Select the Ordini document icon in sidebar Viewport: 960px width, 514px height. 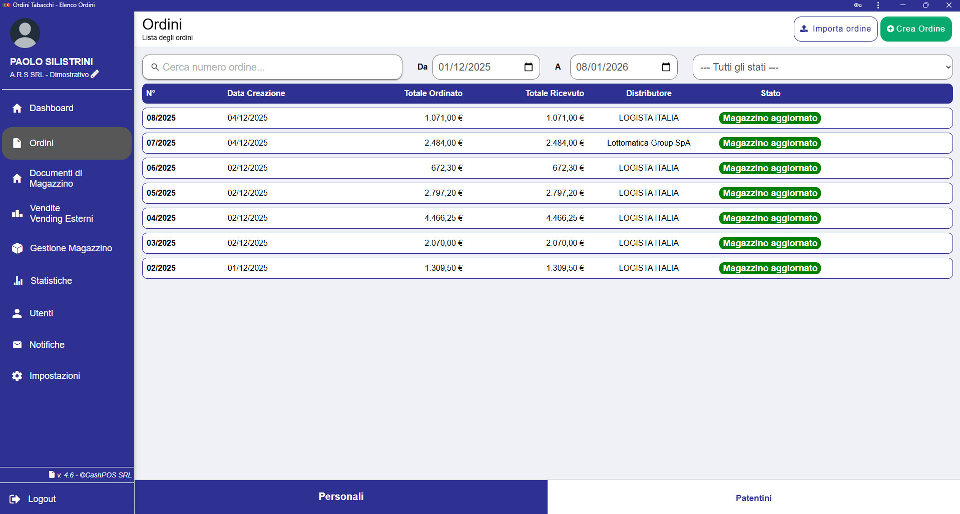[18, 143]
